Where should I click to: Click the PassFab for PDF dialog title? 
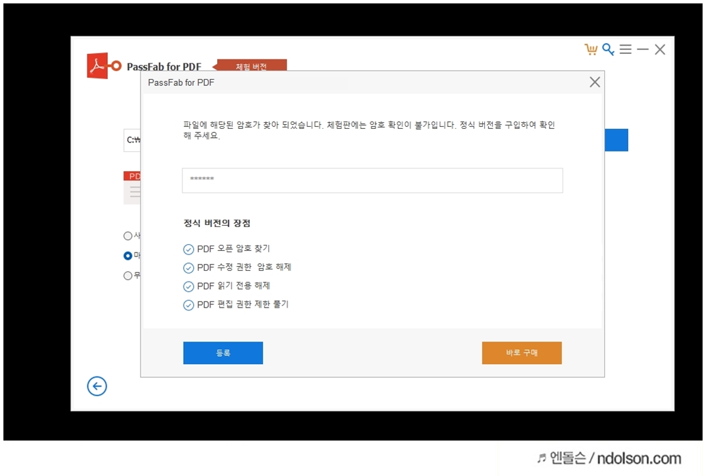click(x=181, y=83)
